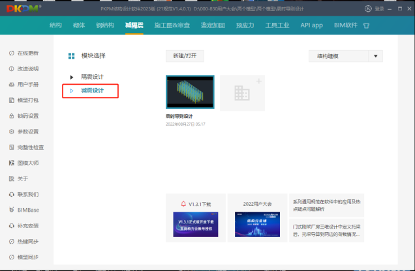Open the 施工图&审查 tab

(x=172, y=25)
